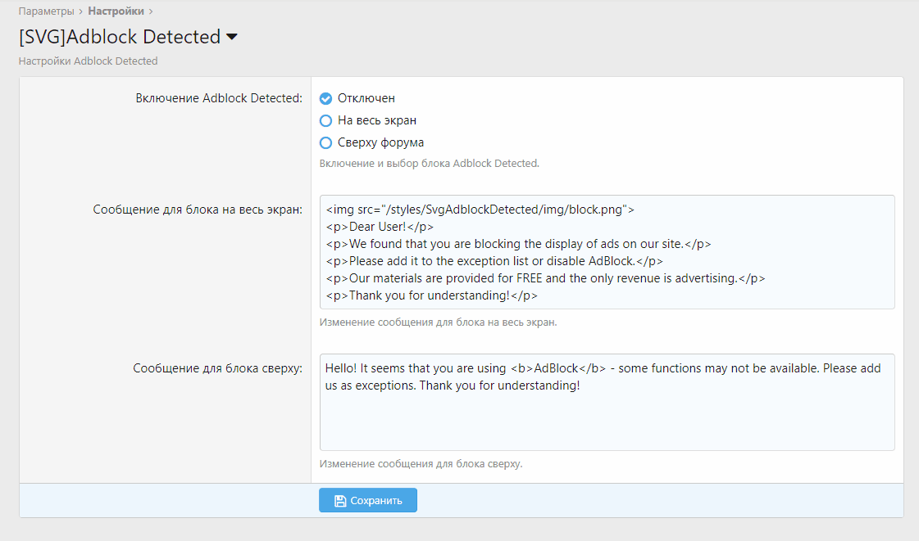Click the Включение Adblock Detected field label
This screenshot has height=541, width=919.
tap(219, 98)
